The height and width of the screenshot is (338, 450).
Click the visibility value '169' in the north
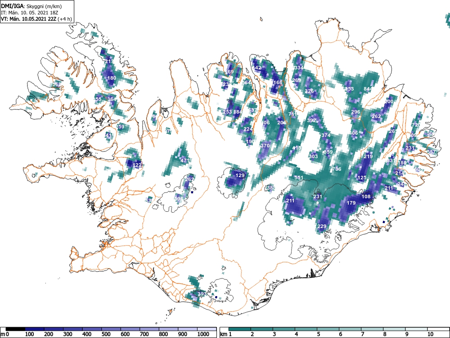coord(229,72)
